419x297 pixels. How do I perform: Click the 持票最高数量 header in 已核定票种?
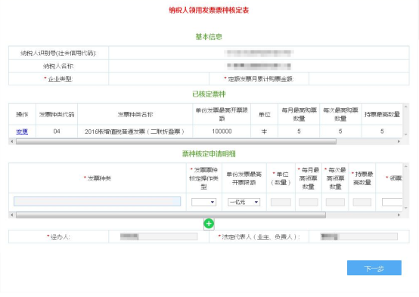point(382,115)
